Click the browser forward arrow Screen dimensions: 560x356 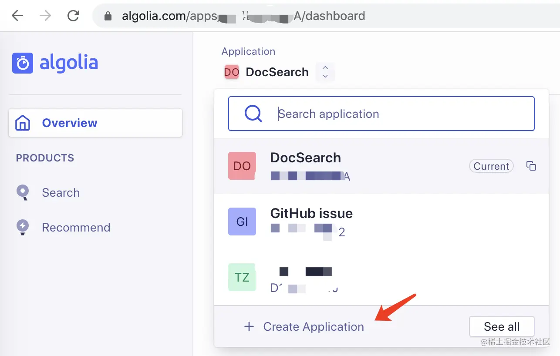tap(45, 16)
